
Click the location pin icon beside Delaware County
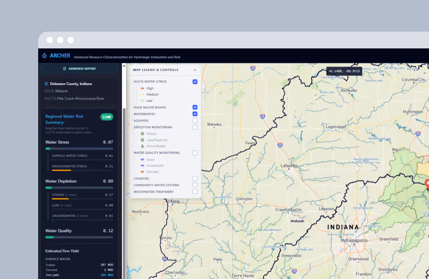click(46, 84)
